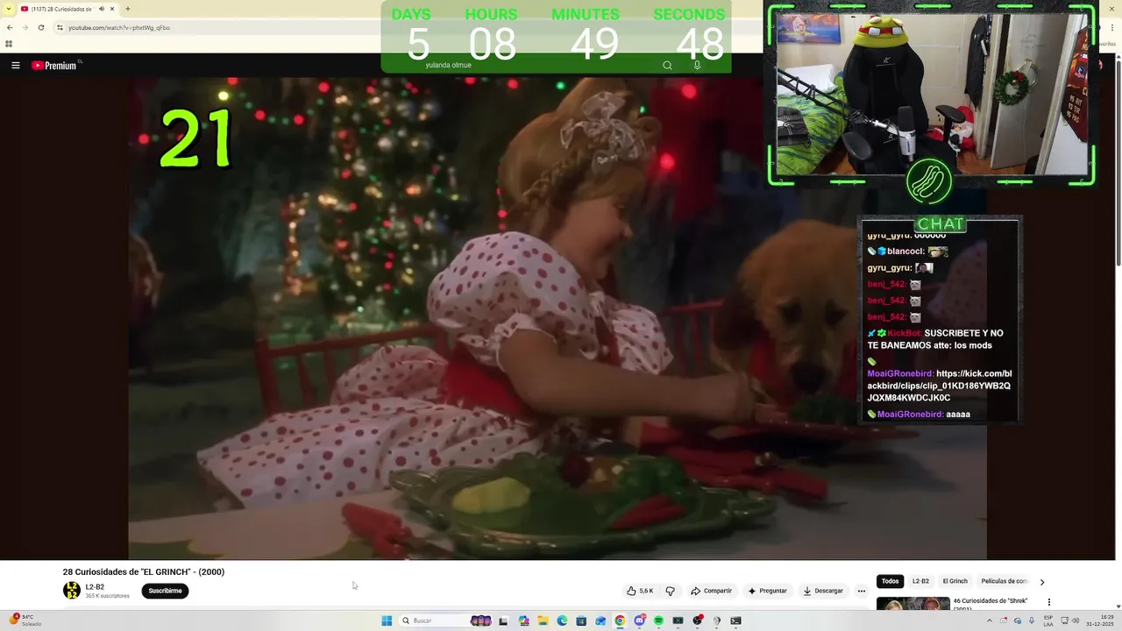
Task: Open a new Chrome tab
Action: point(128,9)
